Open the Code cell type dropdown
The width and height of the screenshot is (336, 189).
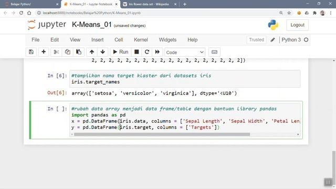click(185, 52)
